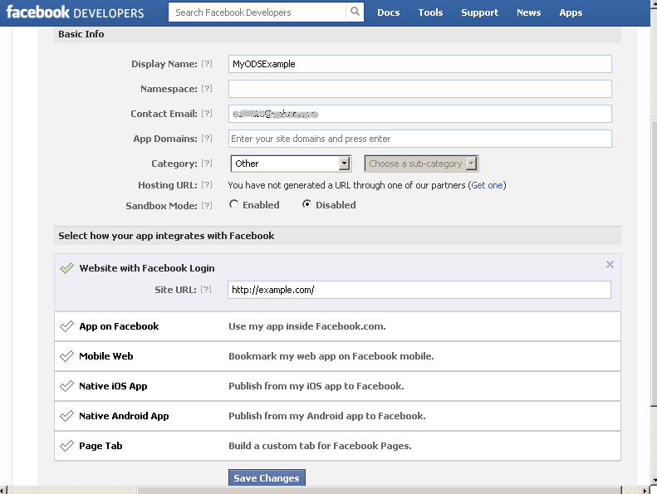Enable Sandbox Mode radio button
The width and height of the screenshot is (657, 494).
coord(234,204)
